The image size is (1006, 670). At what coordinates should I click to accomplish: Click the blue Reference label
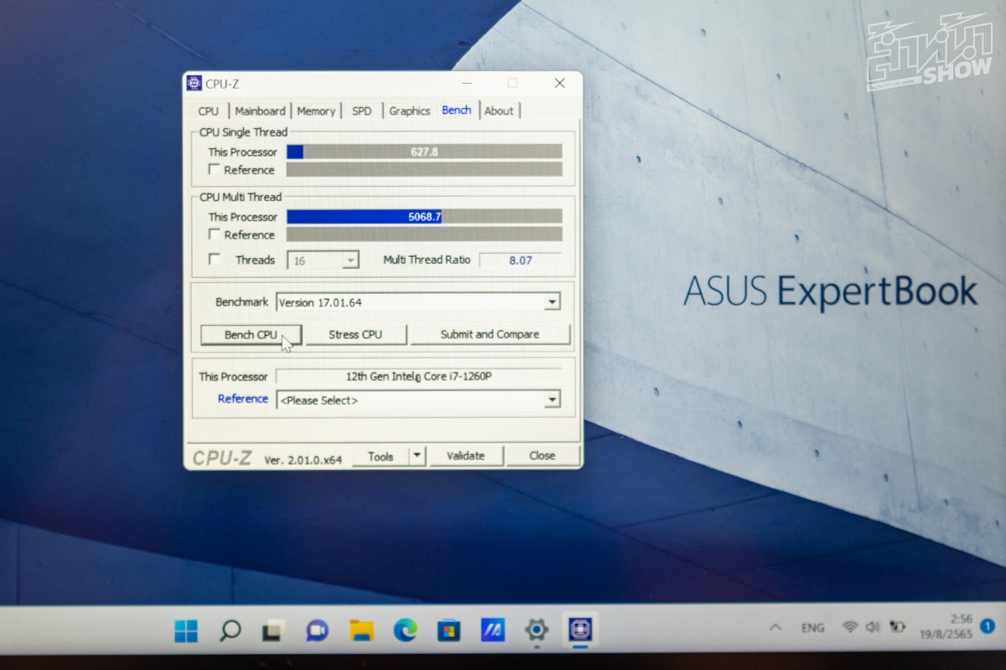[243, 399]
